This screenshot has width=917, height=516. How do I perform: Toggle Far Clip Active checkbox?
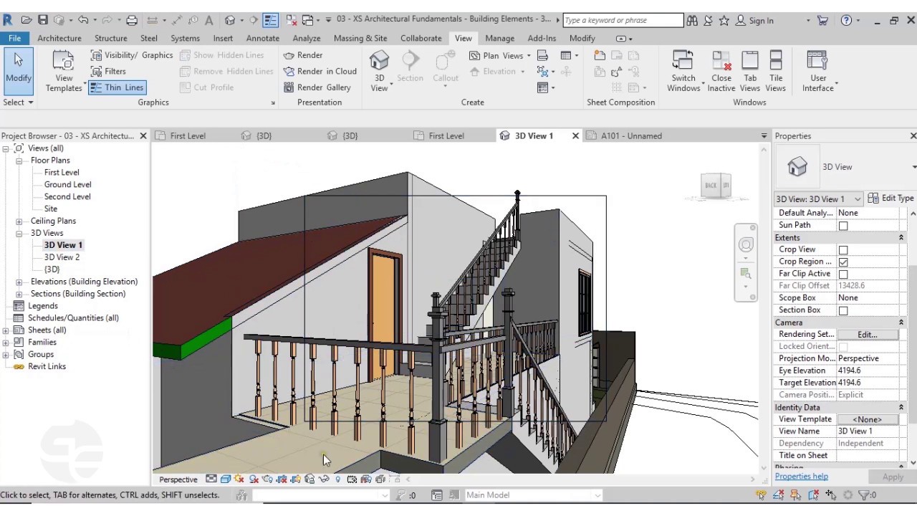pos(843,274)
